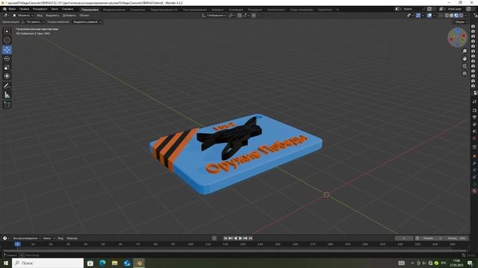Screen dimensions: 478x268
Task: Click the viewport zoom magnifier icon
Action: click(465, 51)
